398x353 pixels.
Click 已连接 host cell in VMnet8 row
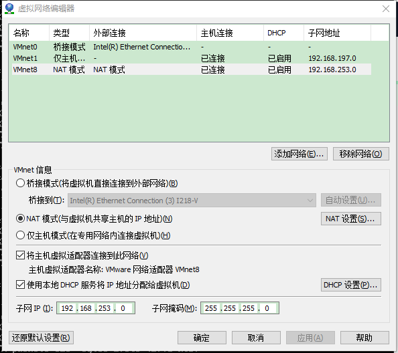tap(212, 70)
